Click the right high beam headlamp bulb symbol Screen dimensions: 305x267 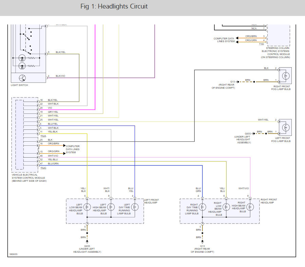250,207
